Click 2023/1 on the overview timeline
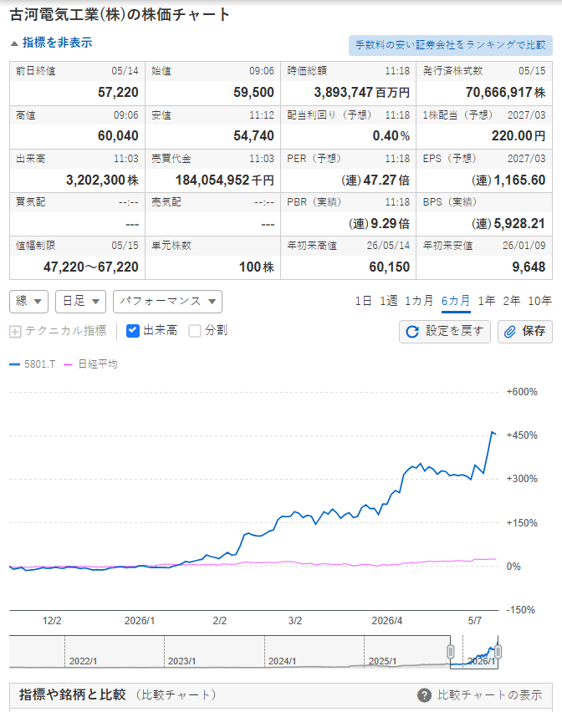Screen dimensions: 562x712 click(x=181, y=661)
